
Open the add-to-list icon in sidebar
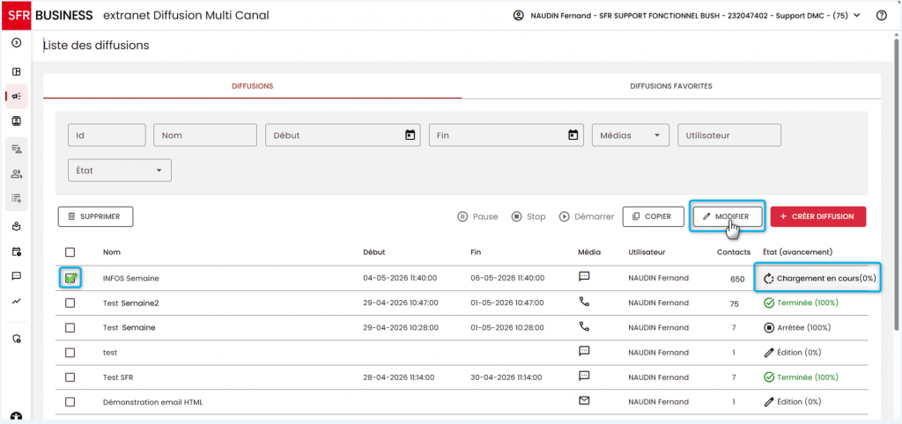click(x=17, y=198)
